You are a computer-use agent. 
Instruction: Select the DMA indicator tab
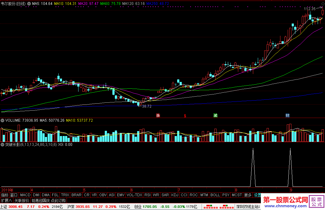(46, 195)
